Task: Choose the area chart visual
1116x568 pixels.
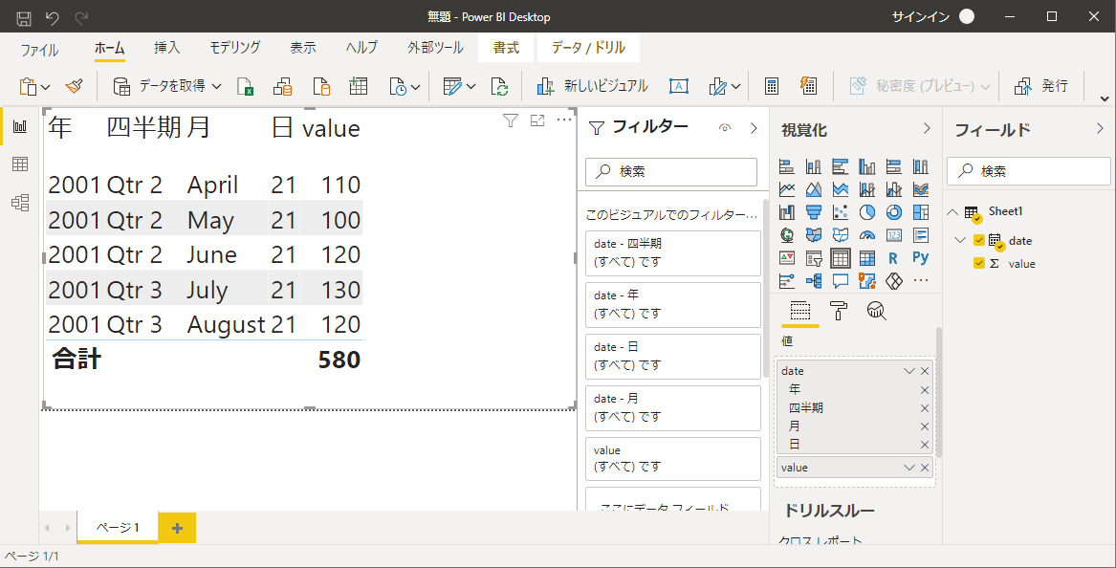Action: (814, 189)
